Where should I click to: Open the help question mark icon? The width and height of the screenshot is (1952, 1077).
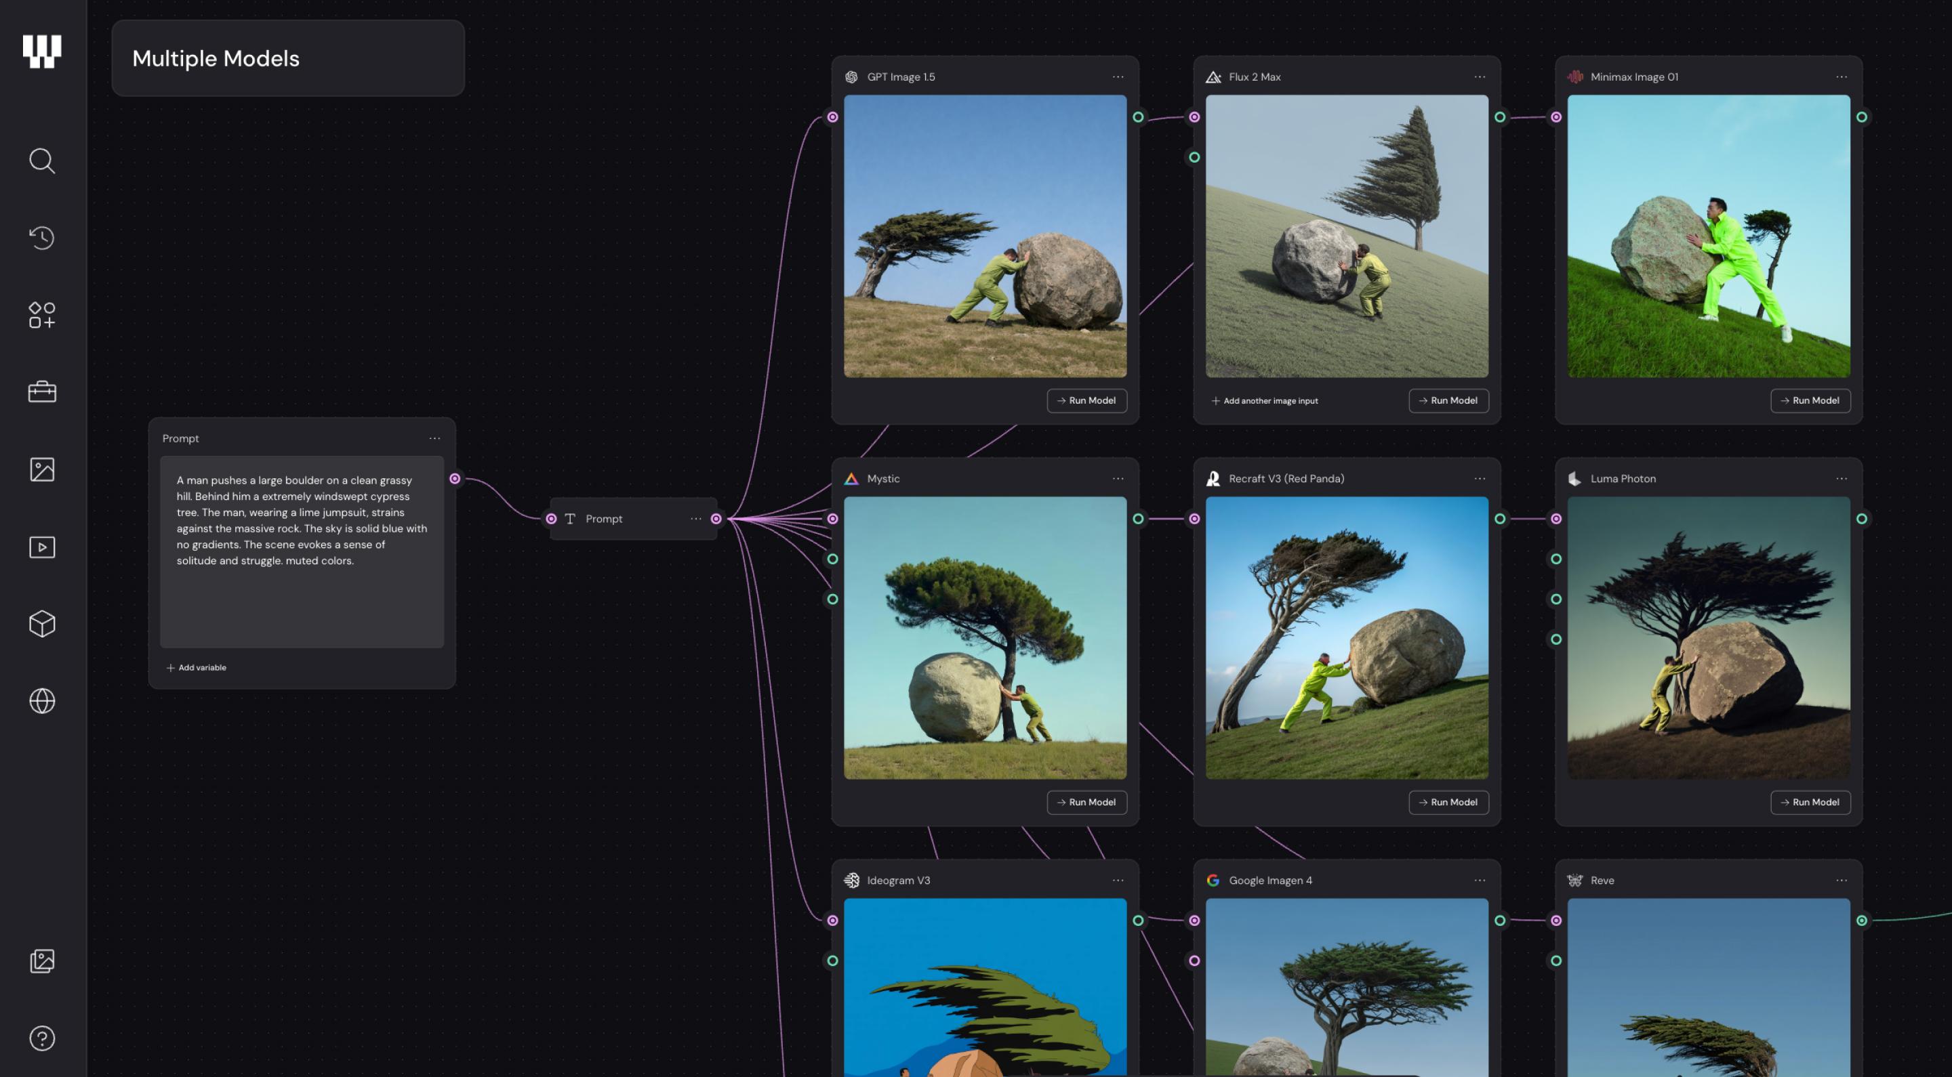click(x=41, y=1038)
